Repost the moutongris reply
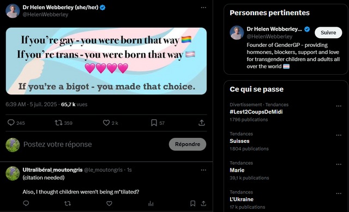The width and height of the screenshot is (349, 212). coord(68,203)
